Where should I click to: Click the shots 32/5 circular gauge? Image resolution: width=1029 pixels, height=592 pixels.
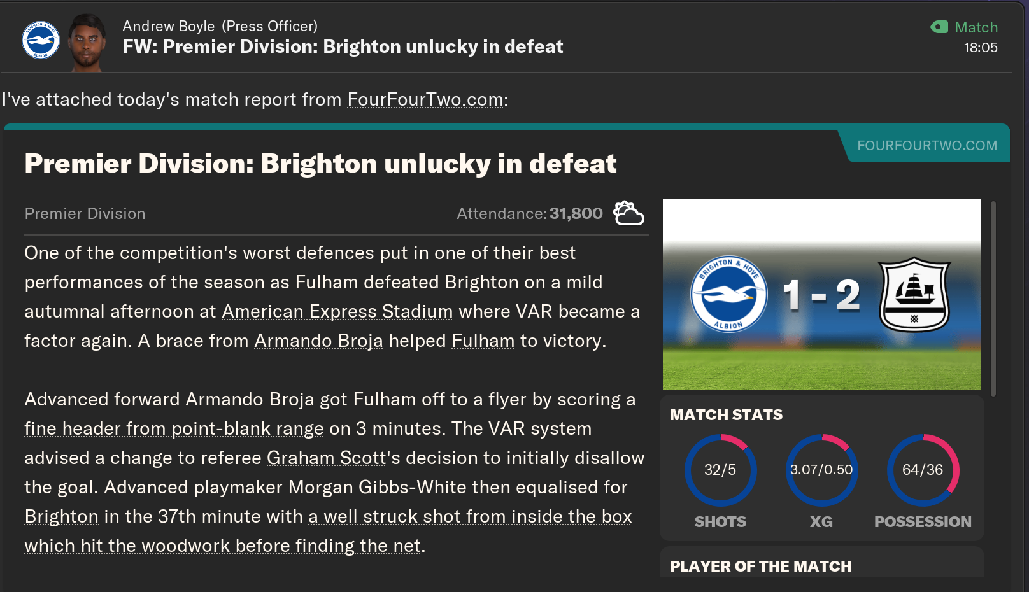click(x=720, y=470)
